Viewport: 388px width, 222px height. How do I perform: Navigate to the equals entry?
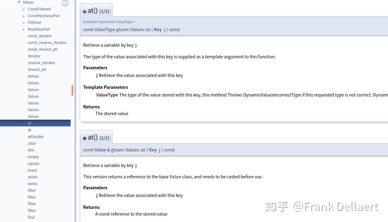pos(33,164)
